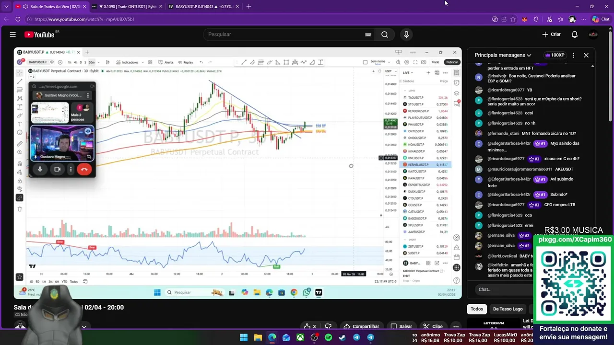The width and height of the screenshot is (614, 345).
Task: Switch to the Trade ONTUSDT Bybit tab
Action: (x=127, y=7)
